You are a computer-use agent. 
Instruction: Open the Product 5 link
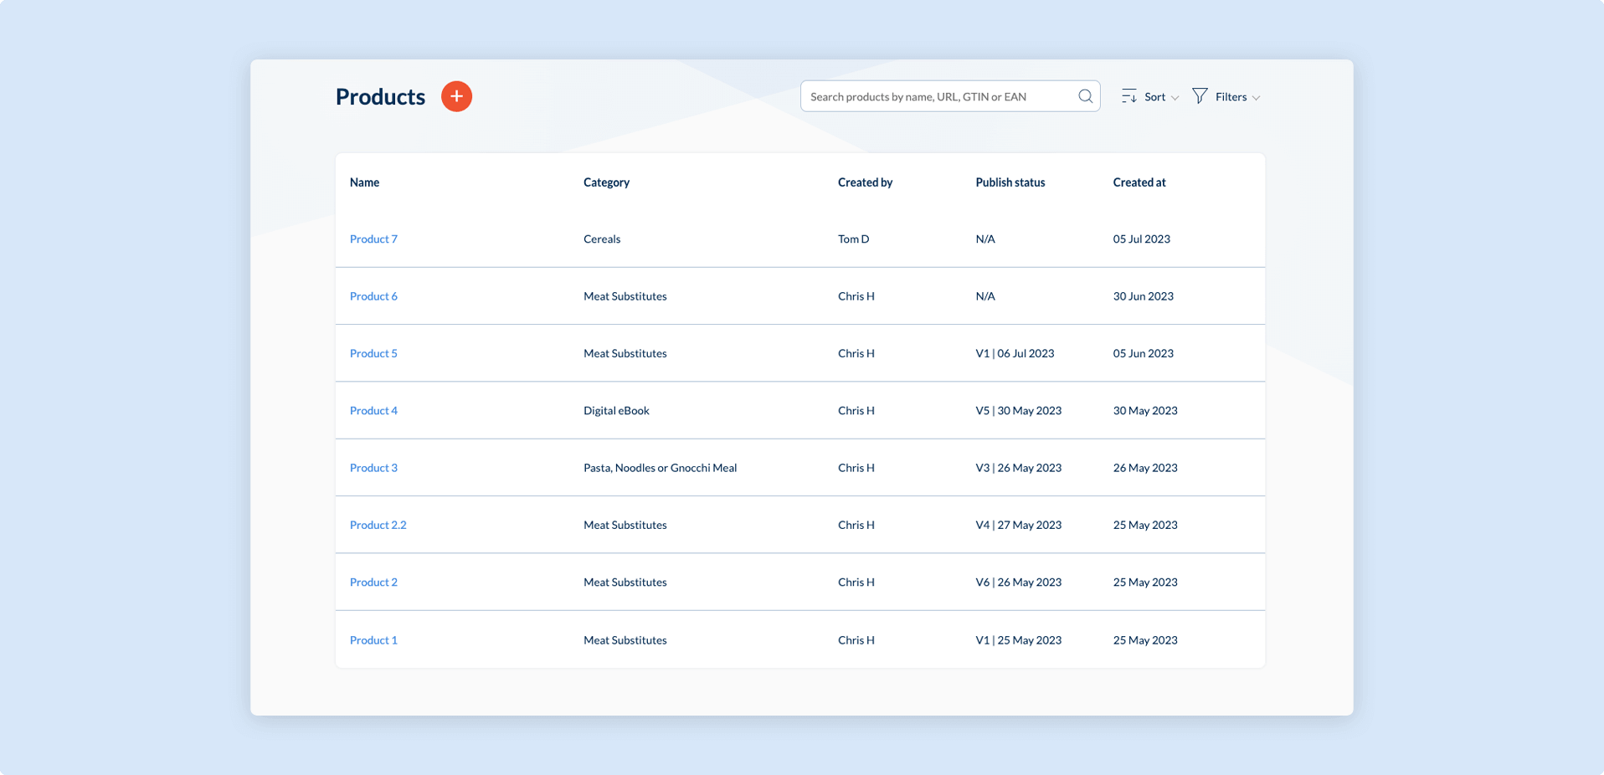tap(373, 353)
